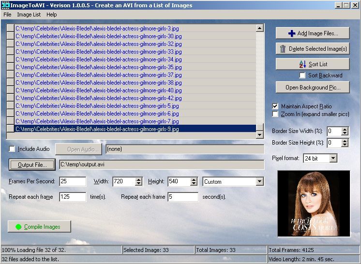
Task: Click the green Compile Images icon
Action: [x=19, y=227]
